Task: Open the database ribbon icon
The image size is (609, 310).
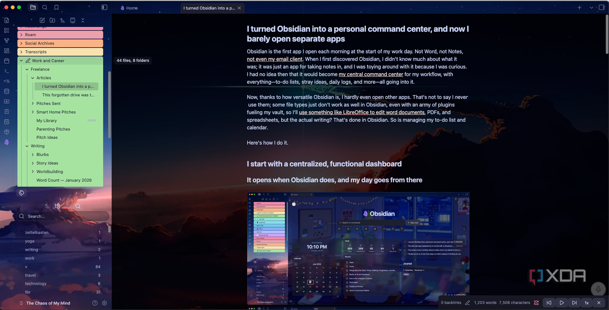Action: tap(7, 91)
